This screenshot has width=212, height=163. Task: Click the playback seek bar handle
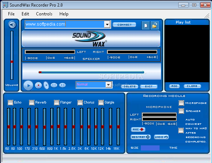click(x=40, y=72)
